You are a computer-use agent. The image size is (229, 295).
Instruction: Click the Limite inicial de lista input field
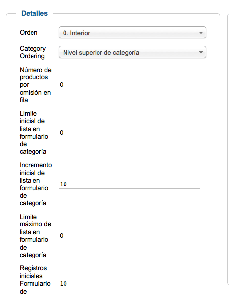(130, 132)
